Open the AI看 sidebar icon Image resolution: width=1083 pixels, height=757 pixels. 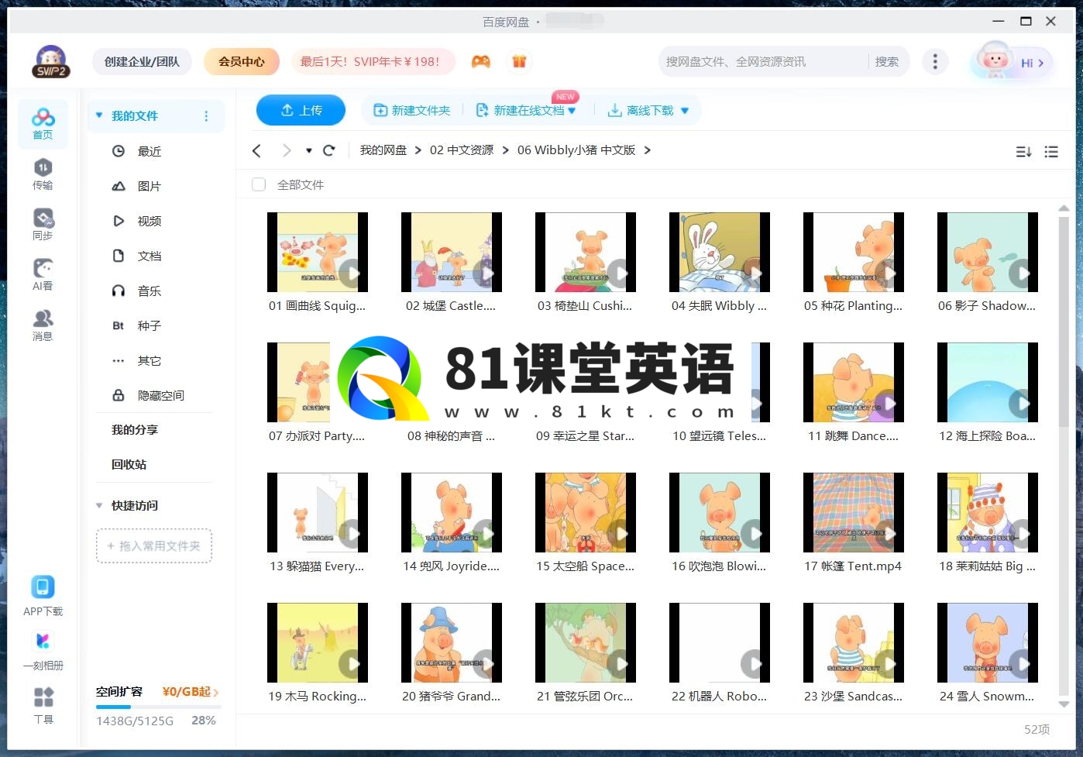coord(43,275)
